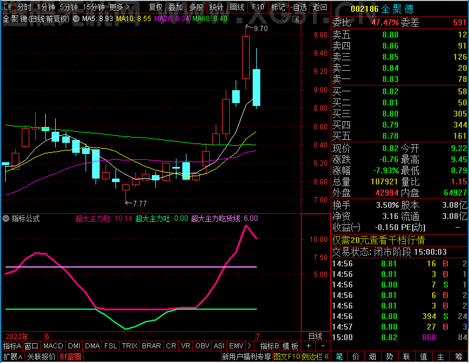Select the 指标B indicator group
The width and height of the screenshot is (469, 363).
click(x=270, y=346)
